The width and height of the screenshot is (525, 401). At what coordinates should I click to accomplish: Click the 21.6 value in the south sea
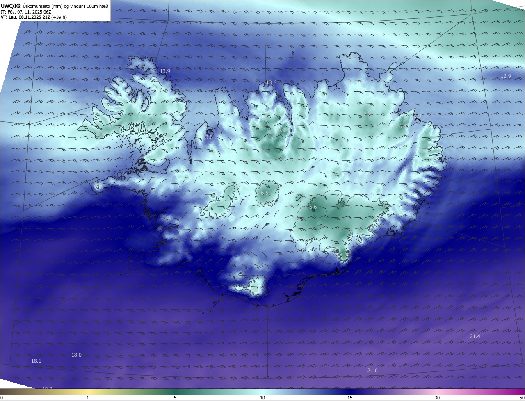[x=372, y=370]
